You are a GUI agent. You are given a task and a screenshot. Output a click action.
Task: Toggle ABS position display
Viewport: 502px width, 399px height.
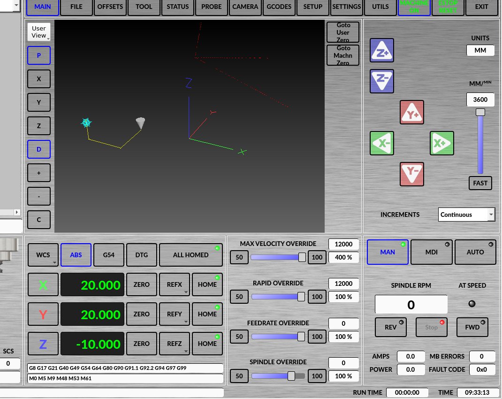76,255
